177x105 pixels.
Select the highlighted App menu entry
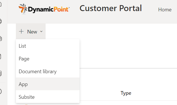pyautogui.click(x=48, y=84)
